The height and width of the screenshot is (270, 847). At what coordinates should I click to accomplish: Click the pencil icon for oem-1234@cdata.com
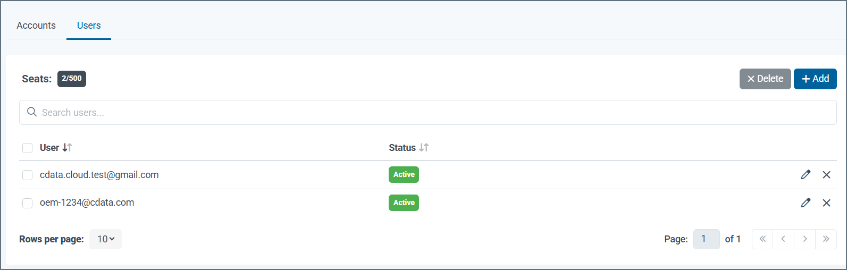click(806, 203)
